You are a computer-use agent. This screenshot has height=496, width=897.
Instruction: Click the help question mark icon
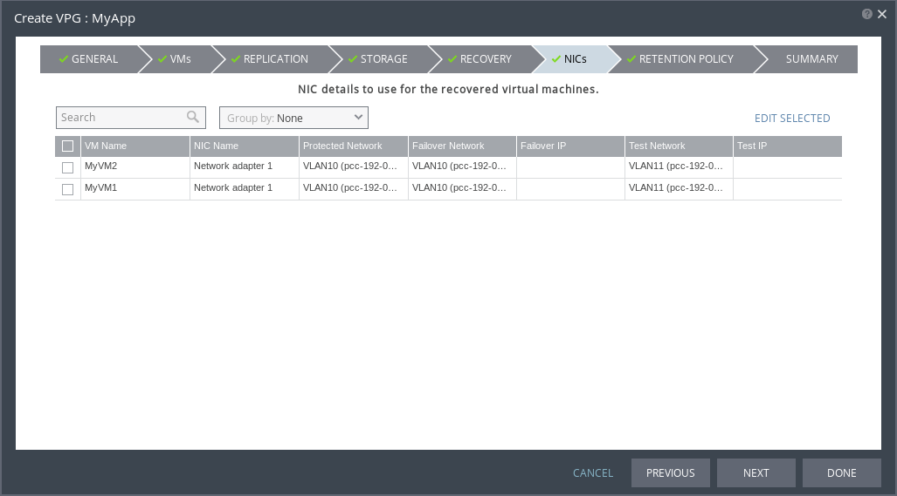tap(866, 14)
